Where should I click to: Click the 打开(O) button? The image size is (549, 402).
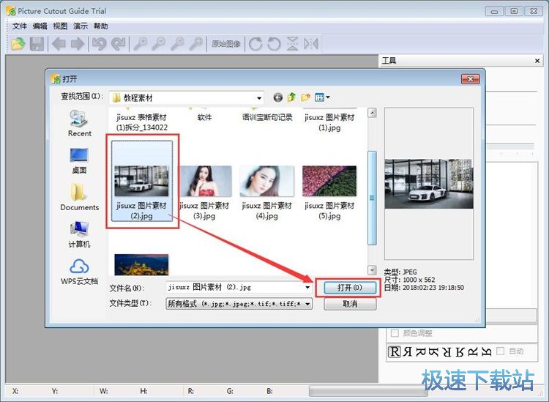pyautogui.click(x=349, y=288)
